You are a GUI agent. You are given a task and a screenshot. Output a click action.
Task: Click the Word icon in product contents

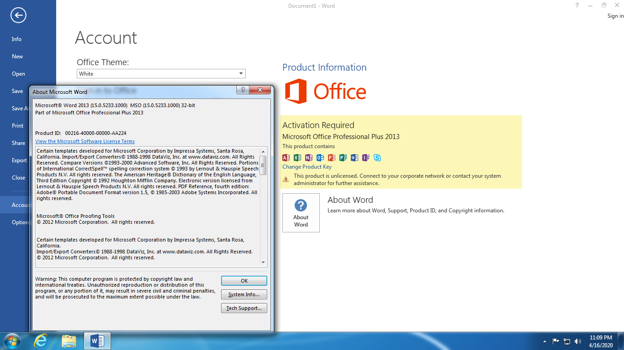pos(354,158)
